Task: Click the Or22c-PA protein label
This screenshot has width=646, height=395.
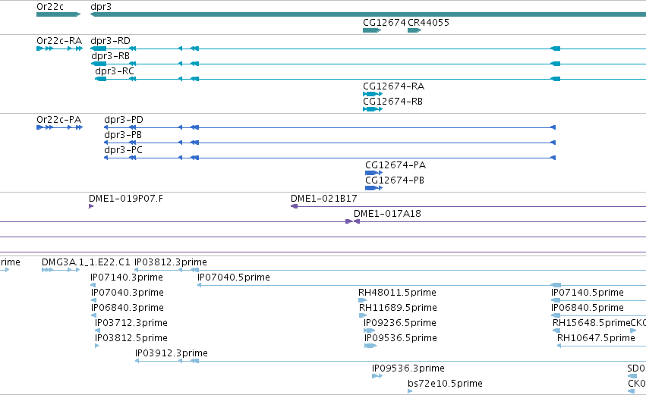Action: pyautogui.click(x=59, y=120)
